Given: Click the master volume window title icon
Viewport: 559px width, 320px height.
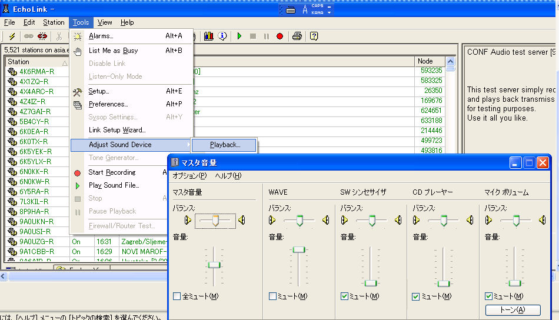Looking at the screenshot, I should pyautogui.click(x=174, y=162).
